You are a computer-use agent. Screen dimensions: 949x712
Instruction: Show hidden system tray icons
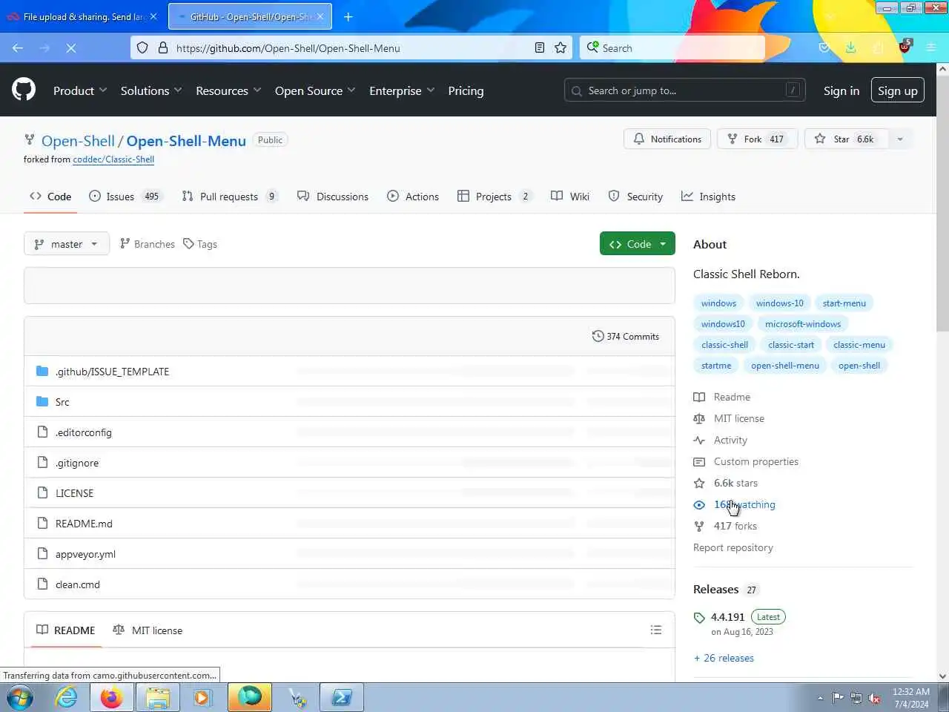(x=820, y=698)
